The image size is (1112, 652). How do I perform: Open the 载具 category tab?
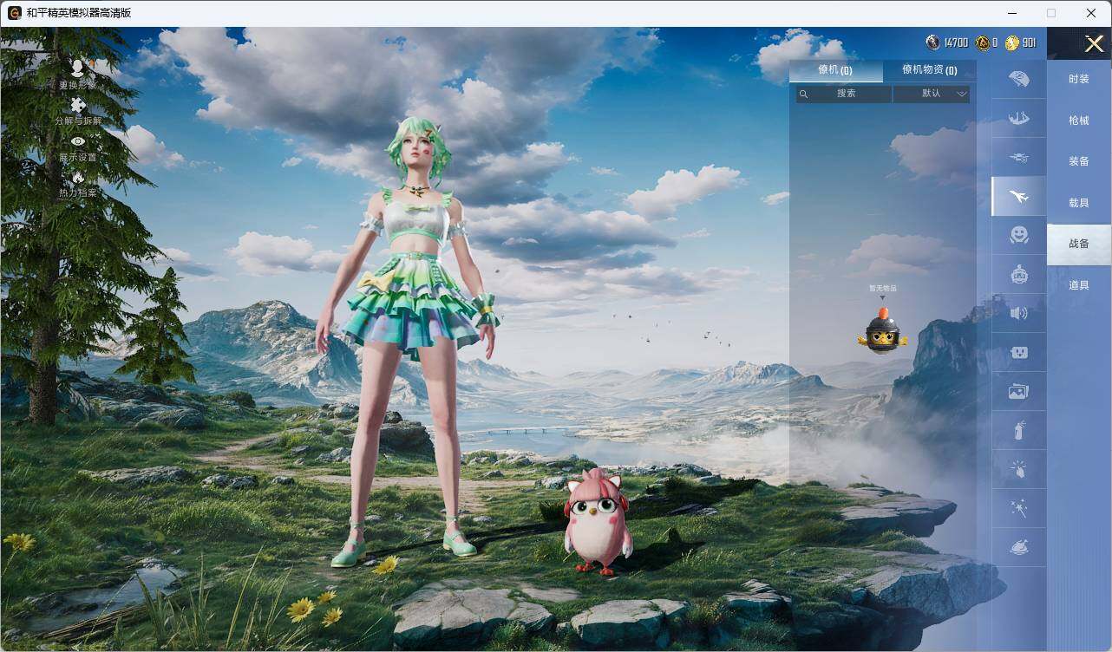(1079, 203)
